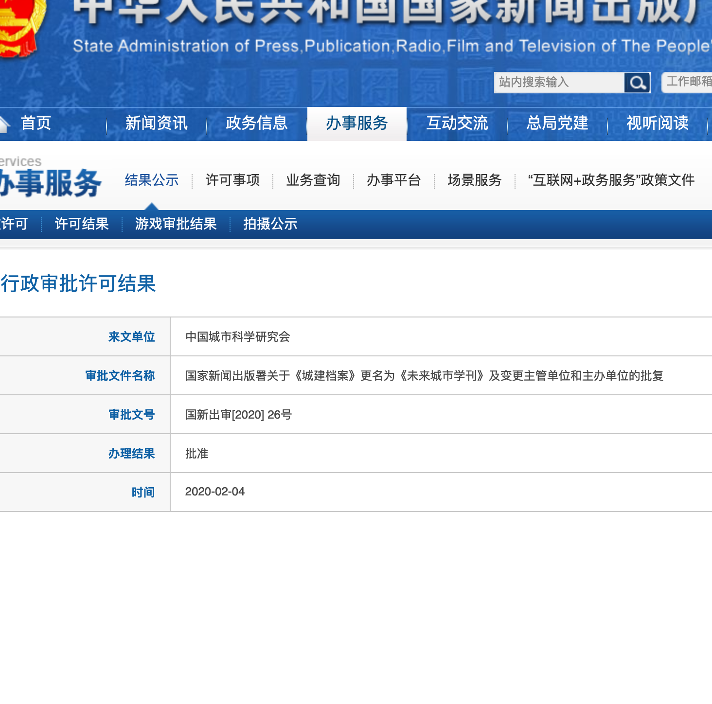Image resolution: width=712 pixels, height=704 pixels.
Task: Click inside the 站内搜索输入 search field
Action: point(554,82)
